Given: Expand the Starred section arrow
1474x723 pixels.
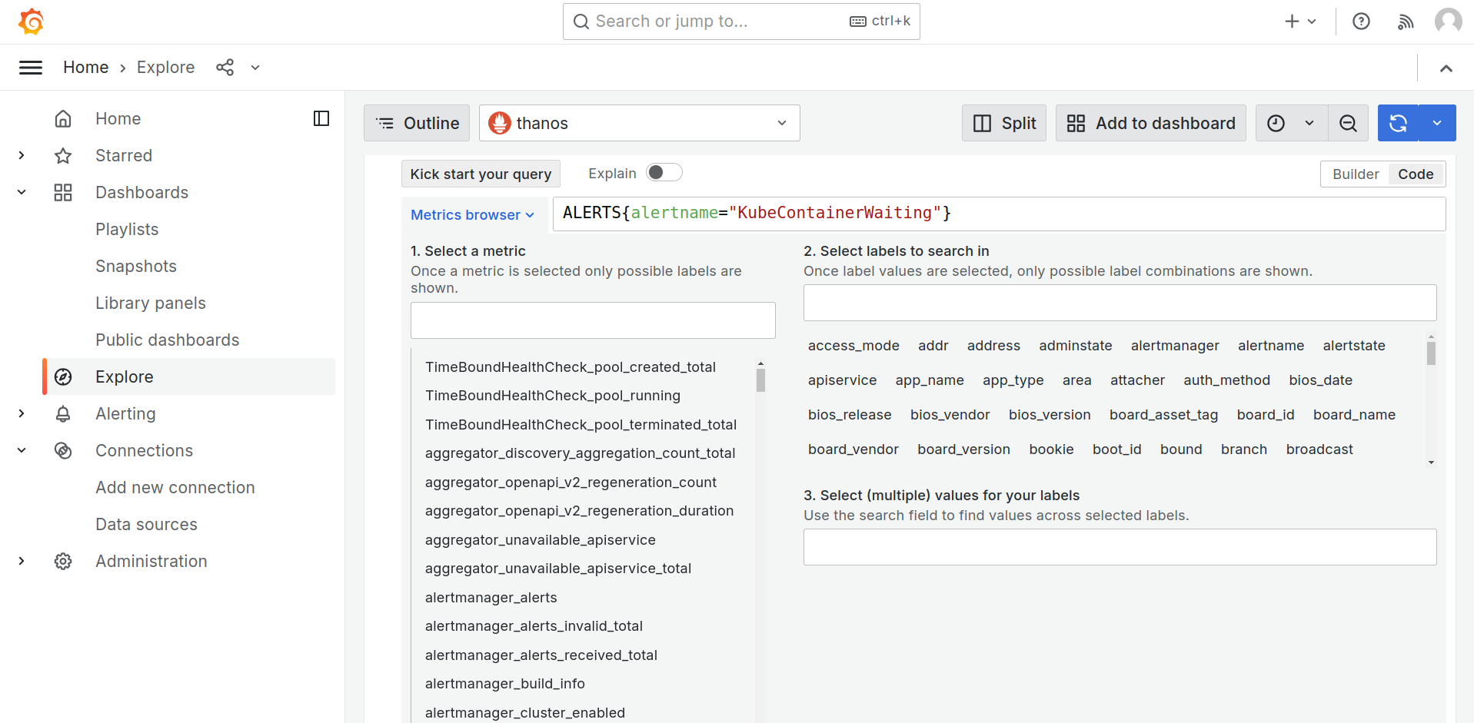Looking at the screenshot, I should click(22, 155).
